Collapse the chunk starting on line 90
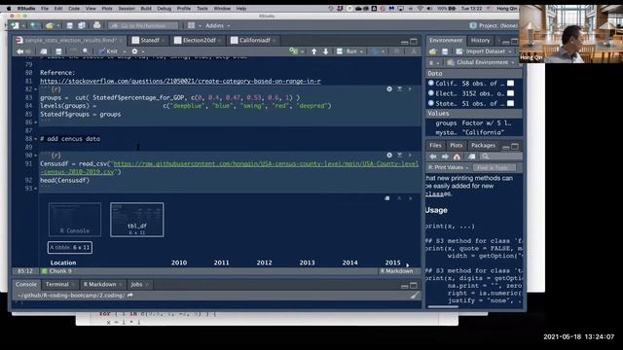The width and height of the screenshot is (623, 350). 36,156
